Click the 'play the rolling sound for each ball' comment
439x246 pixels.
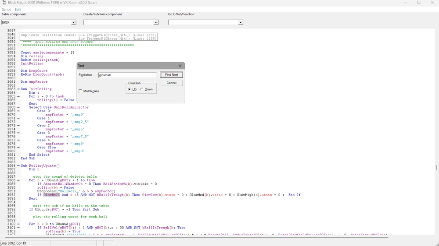click(x=68, y=217)
